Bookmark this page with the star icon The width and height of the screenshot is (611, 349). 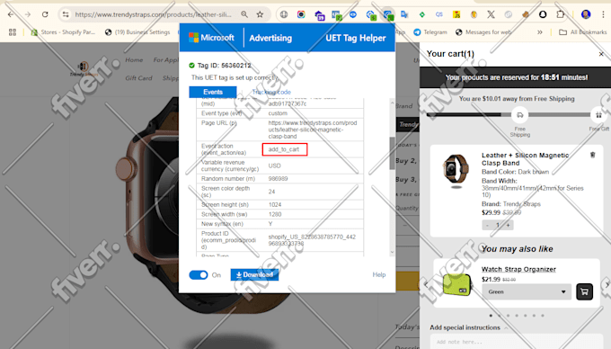coord(260,14)
